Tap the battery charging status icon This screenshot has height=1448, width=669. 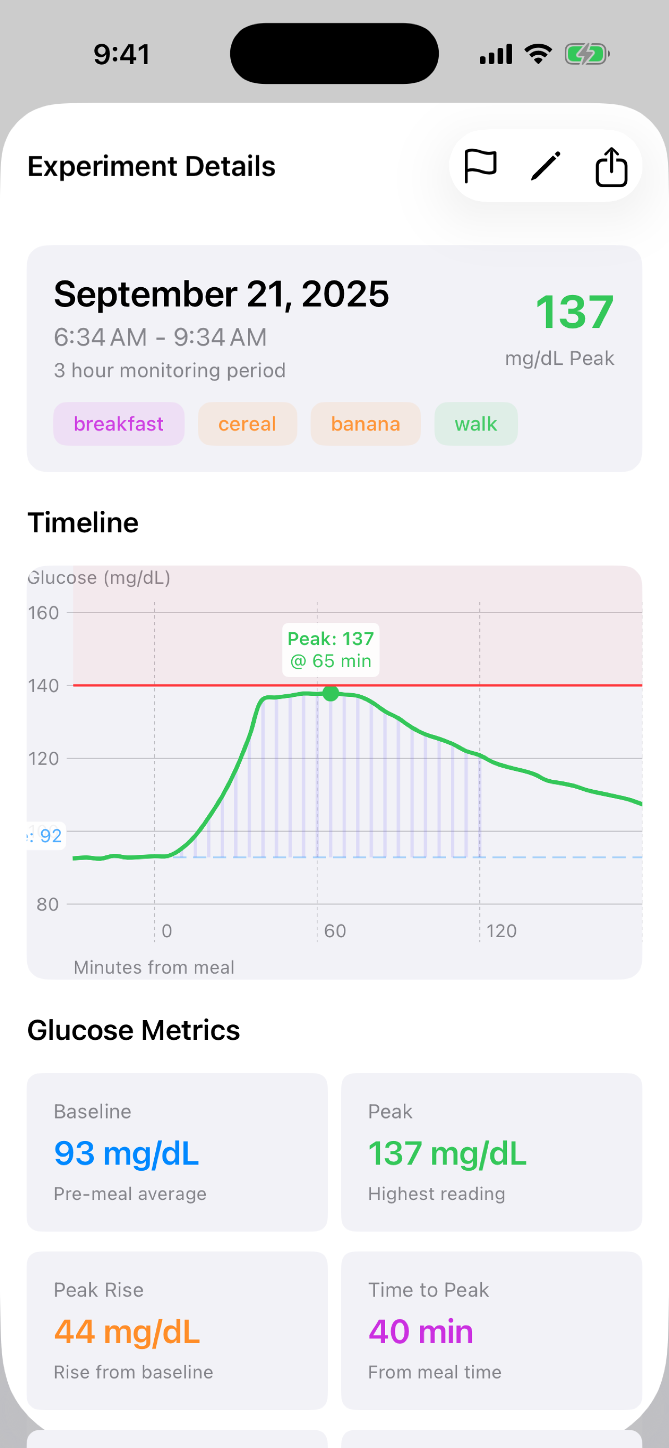pos(587,55)
